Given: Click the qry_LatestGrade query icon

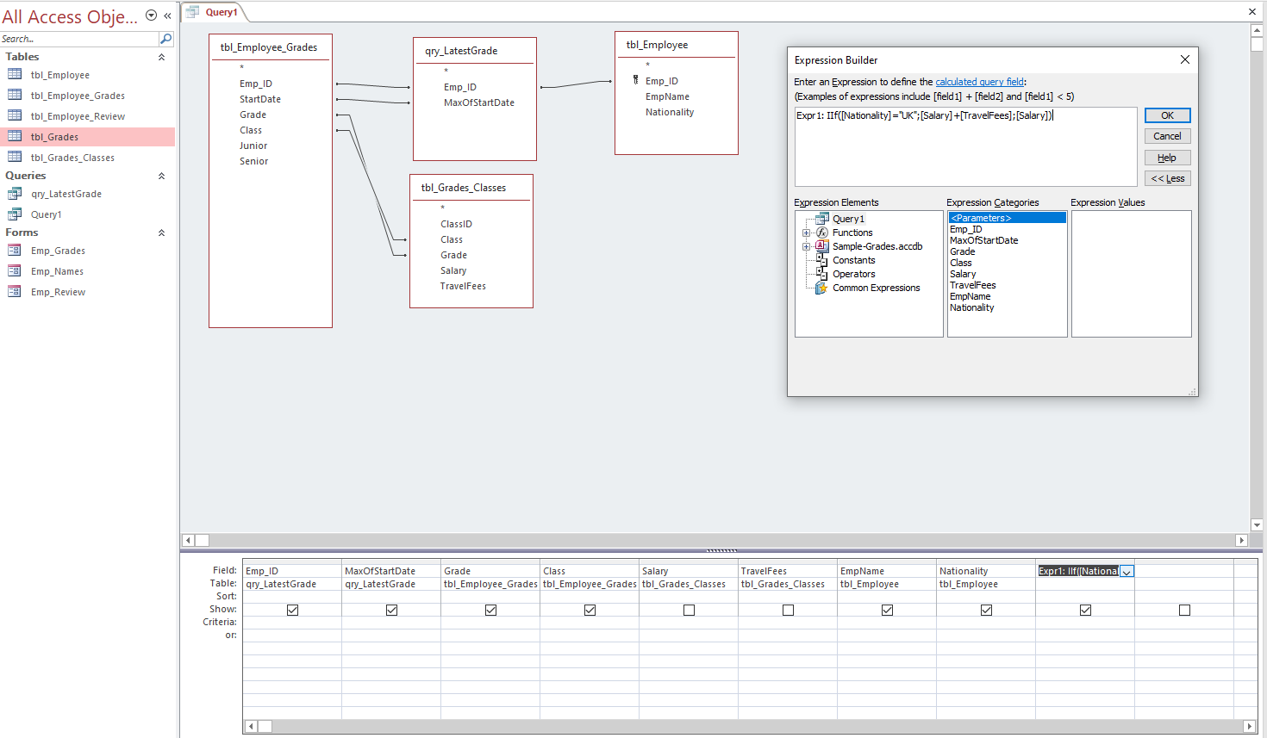Looking at the screenshot, I should (x=15, y=194).
